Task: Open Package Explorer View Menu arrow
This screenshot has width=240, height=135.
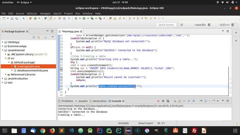Action: [x=52, y=37]
